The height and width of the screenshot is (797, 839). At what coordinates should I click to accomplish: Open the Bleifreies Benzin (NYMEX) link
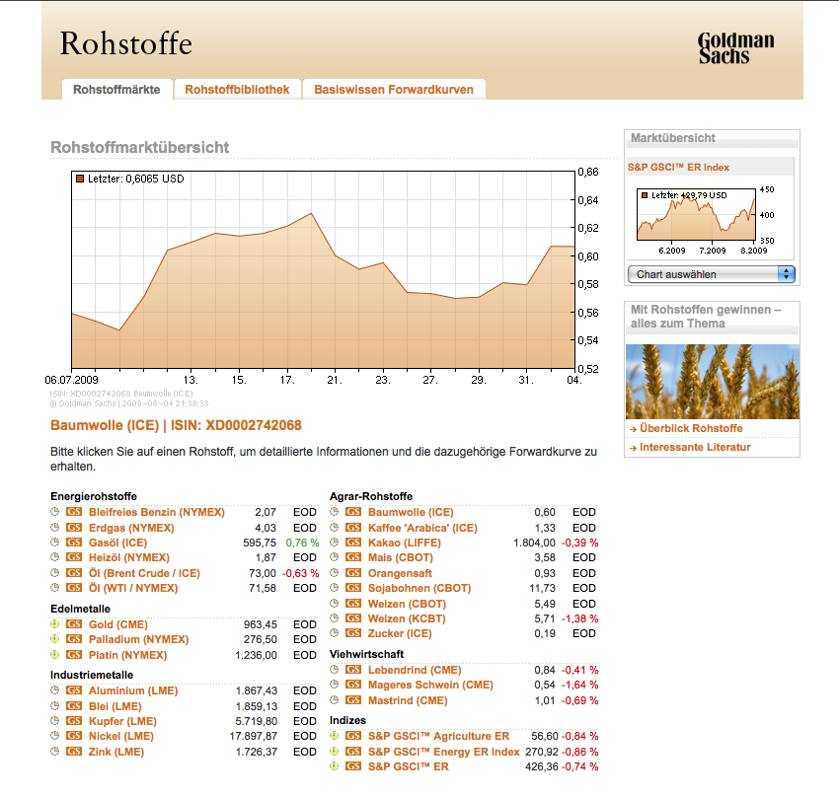tap(157, 512)
